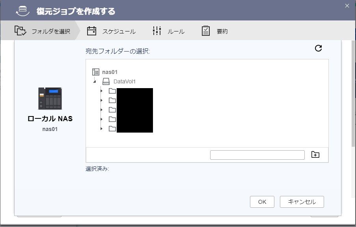Click the OK button

[262, 202]
